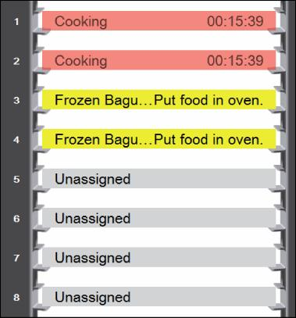Click rack number 1 label
The height and width of the screenshot is (318, 296).
[16, 21]
